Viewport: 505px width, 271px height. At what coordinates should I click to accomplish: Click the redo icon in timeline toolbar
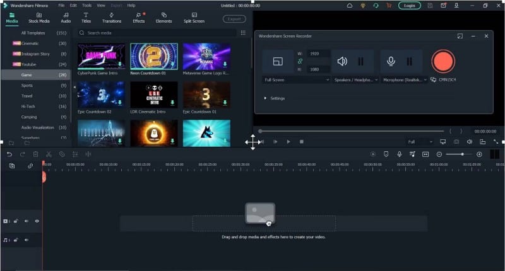click(23, 154)
